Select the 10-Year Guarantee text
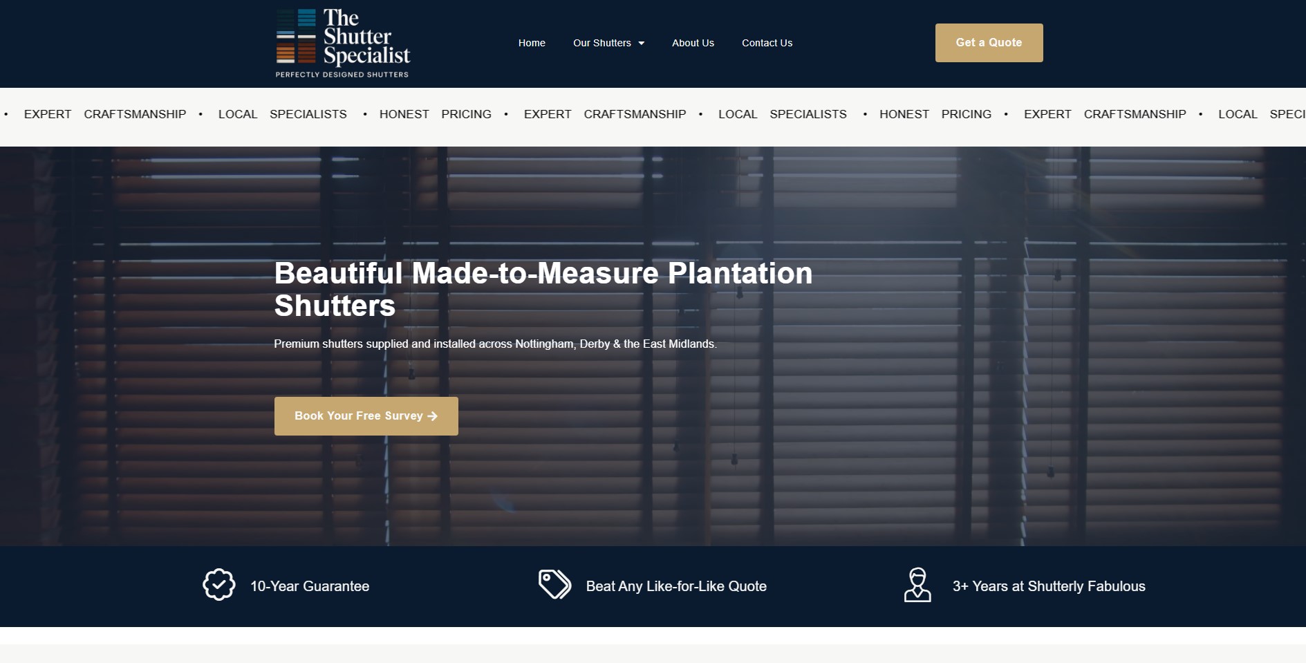1306x663 pixels. click(x=310, y=586)
